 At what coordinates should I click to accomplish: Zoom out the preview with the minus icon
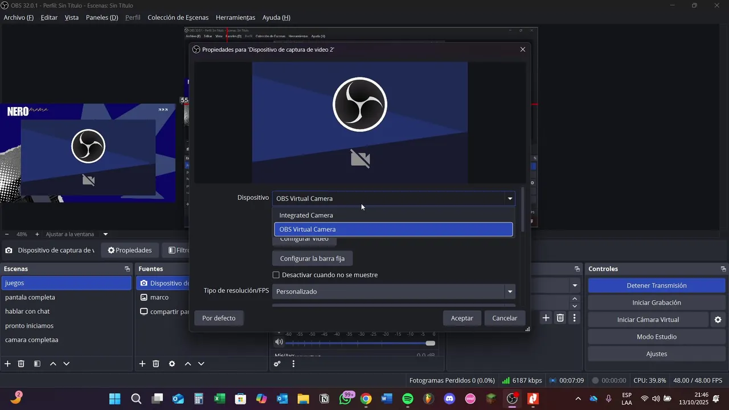pyautogui.click(x=7, y=234)
